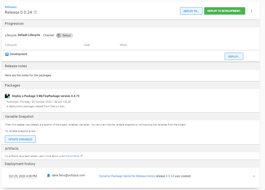Viewport: 265px width, 190px height.
Task: Click the Task column header
Action: click(87, 45)
